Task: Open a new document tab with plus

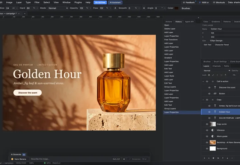Action: (x=25, y=13)
